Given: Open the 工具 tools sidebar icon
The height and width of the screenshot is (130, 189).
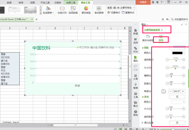Looking at the screenshot, I should tap(135, 95).
